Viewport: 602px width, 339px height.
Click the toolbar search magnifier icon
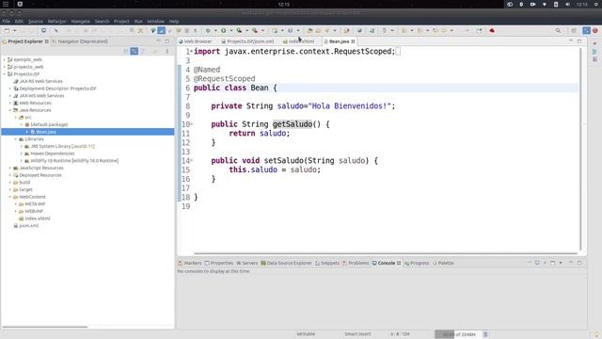click(558, 30)
